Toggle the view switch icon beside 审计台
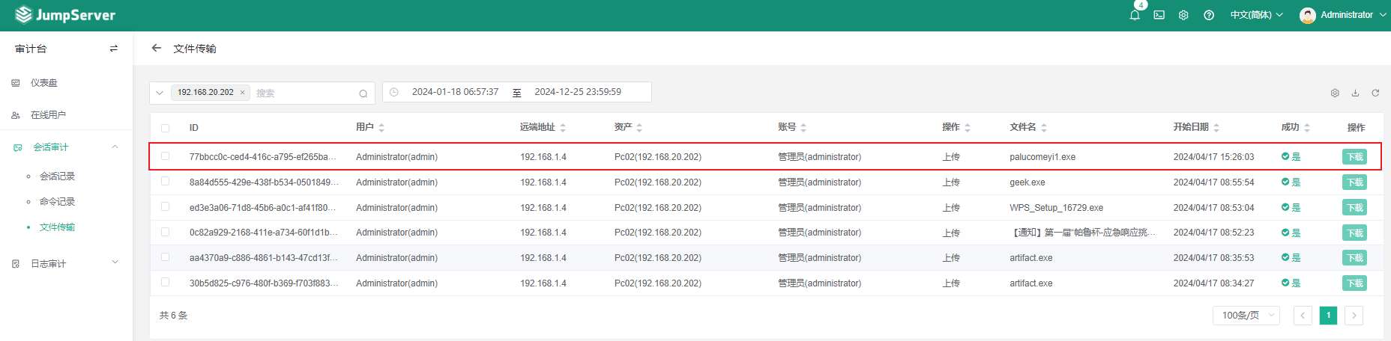This screenshot has width=1391, height=341. point(114,49)
